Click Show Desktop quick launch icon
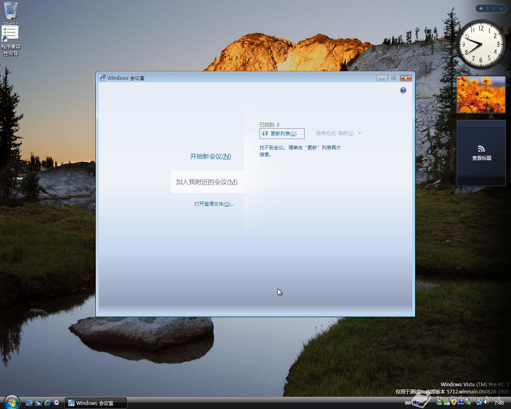Viewport: 511px width, 409px height. 29,403
